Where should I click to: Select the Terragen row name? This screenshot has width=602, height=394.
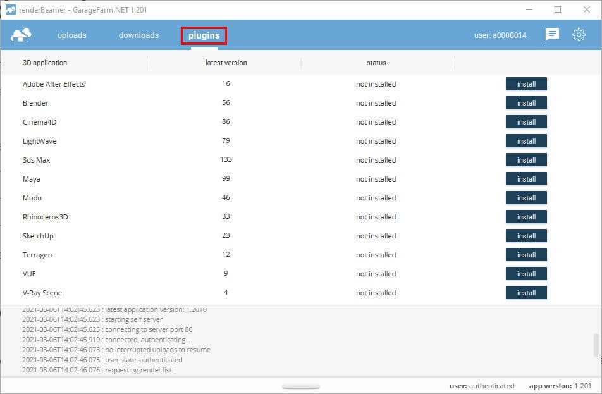(x=37, y=255)
